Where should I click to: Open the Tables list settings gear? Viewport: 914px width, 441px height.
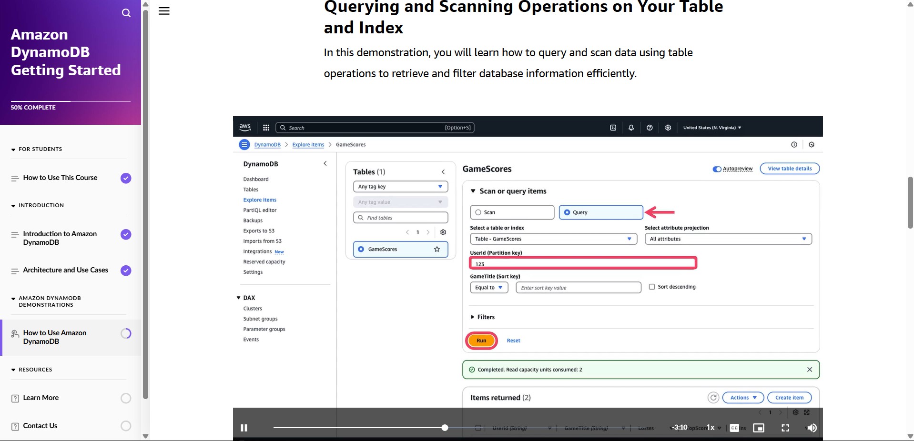[443, 232]
